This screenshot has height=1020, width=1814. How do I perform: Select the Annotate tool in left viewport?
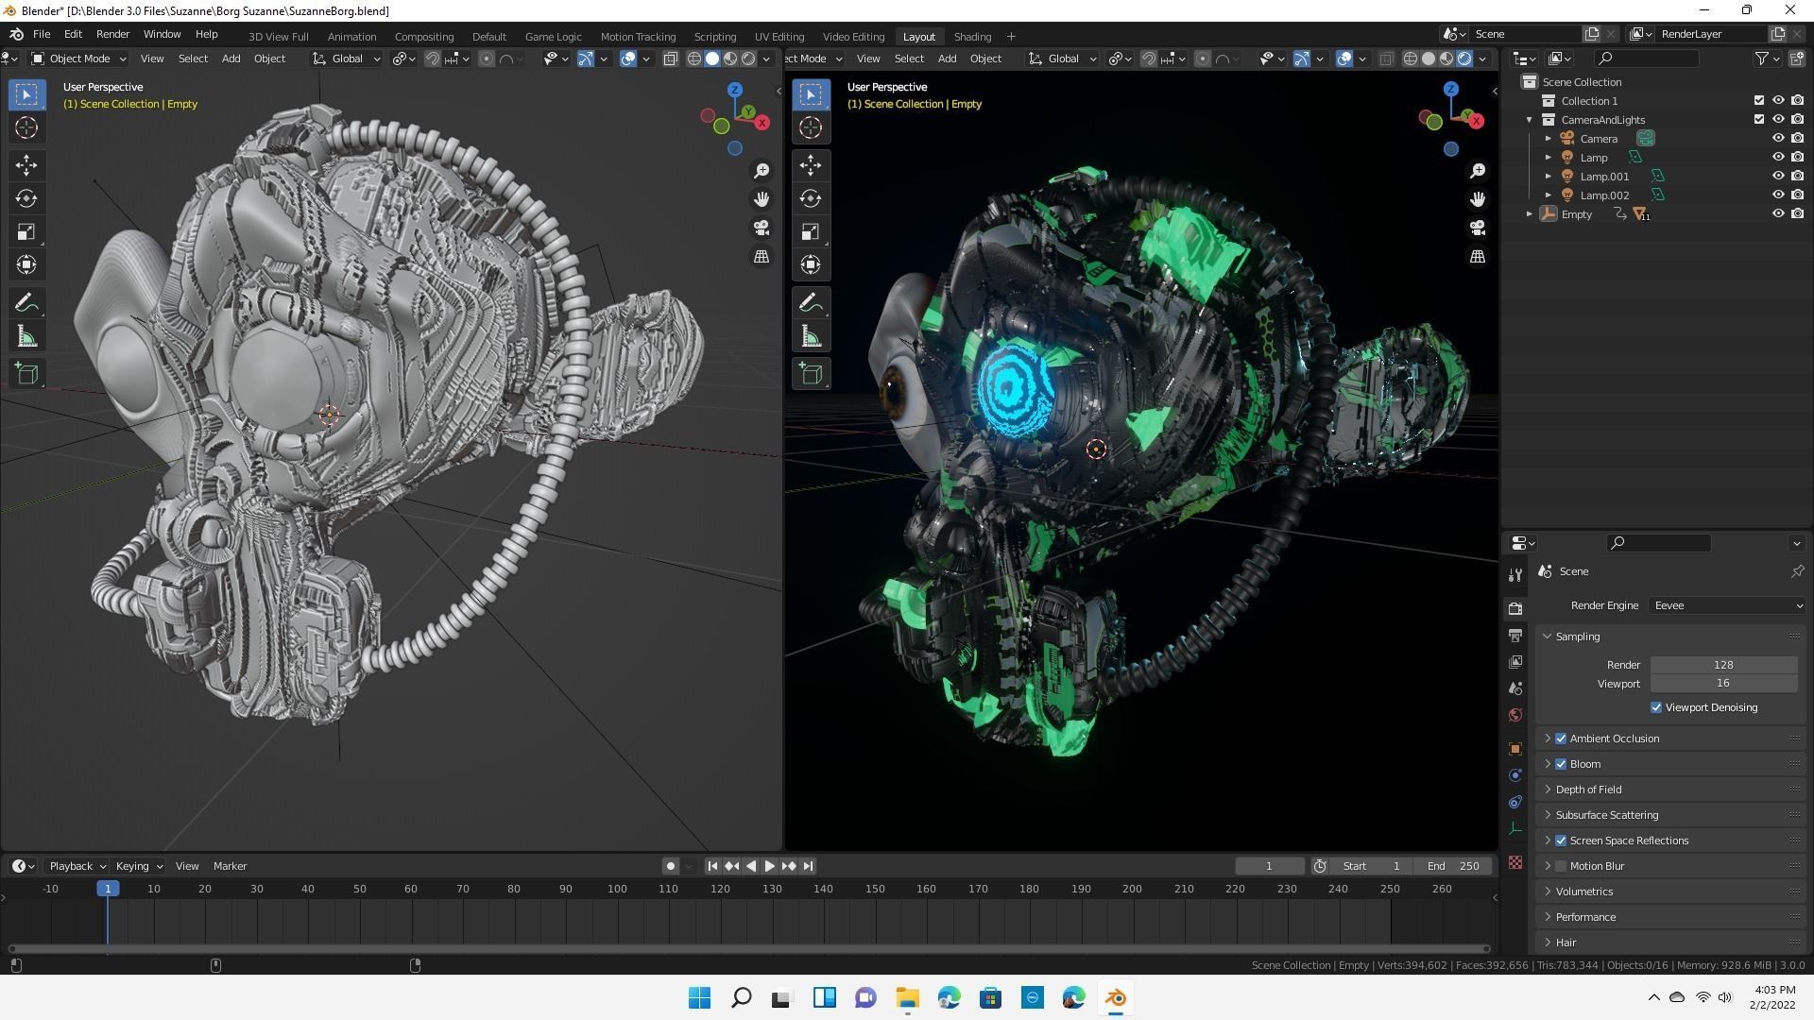[26, 303]
